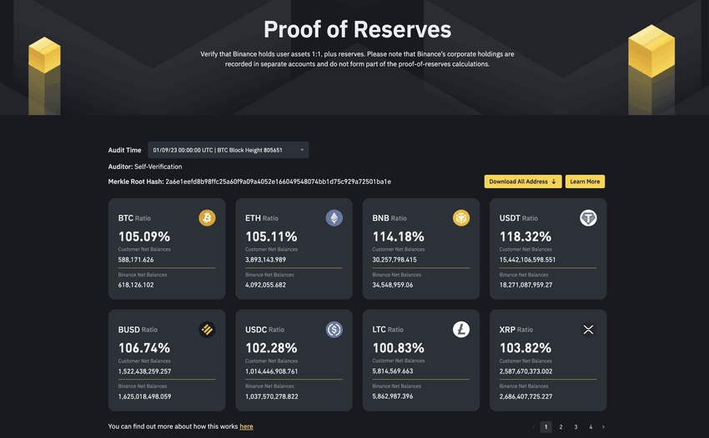Click the Learn More button

click(585, 182)
